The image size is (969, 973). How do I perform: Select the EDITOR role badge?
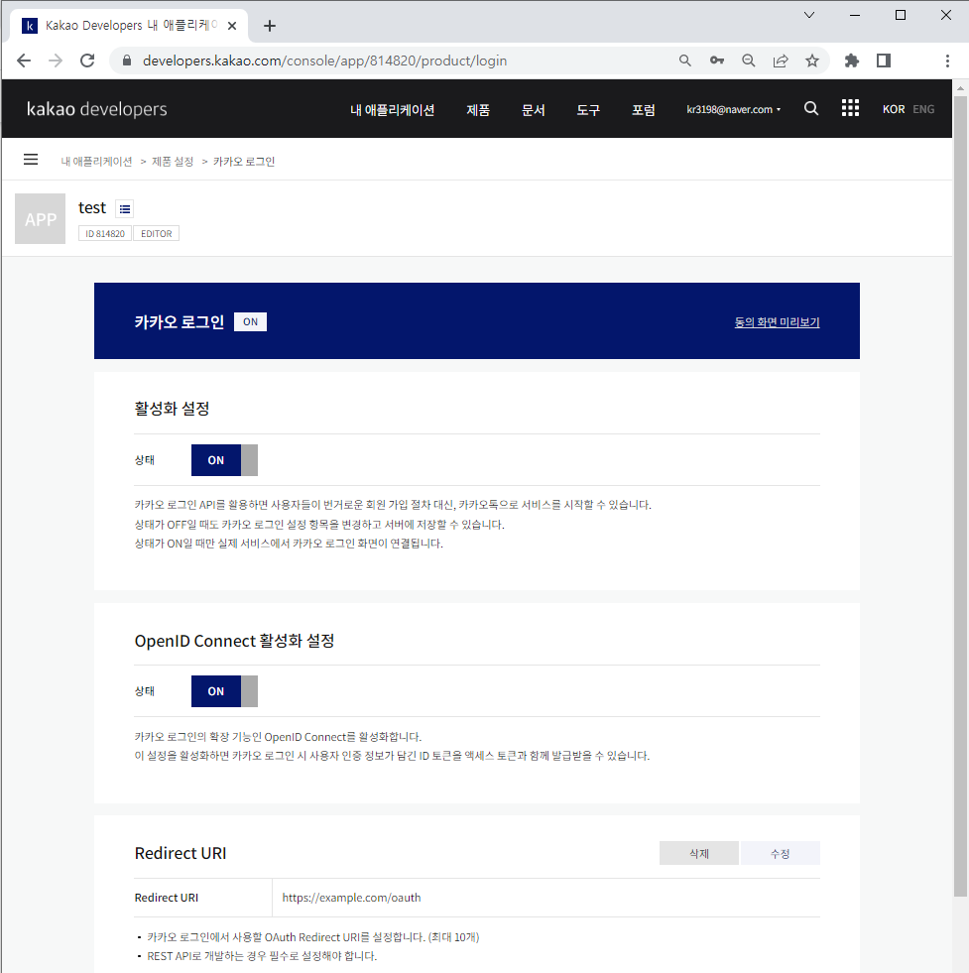coord(157,233)
